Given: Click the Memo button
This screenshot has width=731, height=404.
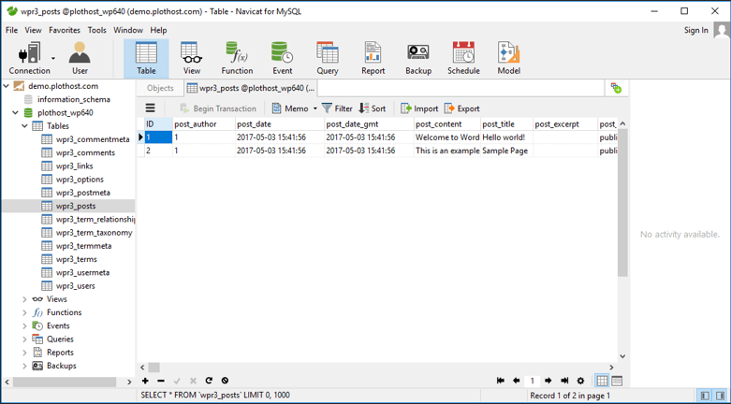Looking at the screenshot, I should coord(290,108).
